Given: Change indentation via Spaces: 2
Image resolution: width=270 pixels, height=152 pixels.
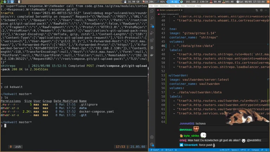Looking at the screenshot, I should pos(235,150).
